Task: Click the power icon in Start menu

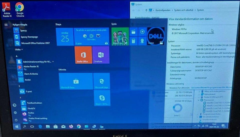Action: pyautogui.click(x=16, y=120)
